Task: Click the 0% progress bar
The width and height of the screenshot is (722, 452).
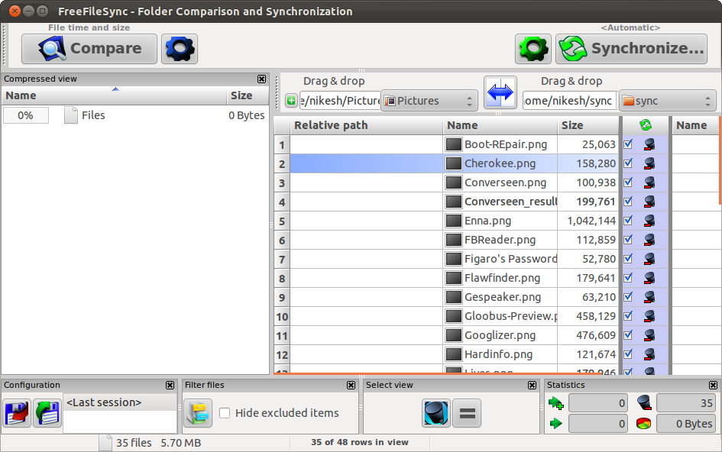Action: point(26,115)
